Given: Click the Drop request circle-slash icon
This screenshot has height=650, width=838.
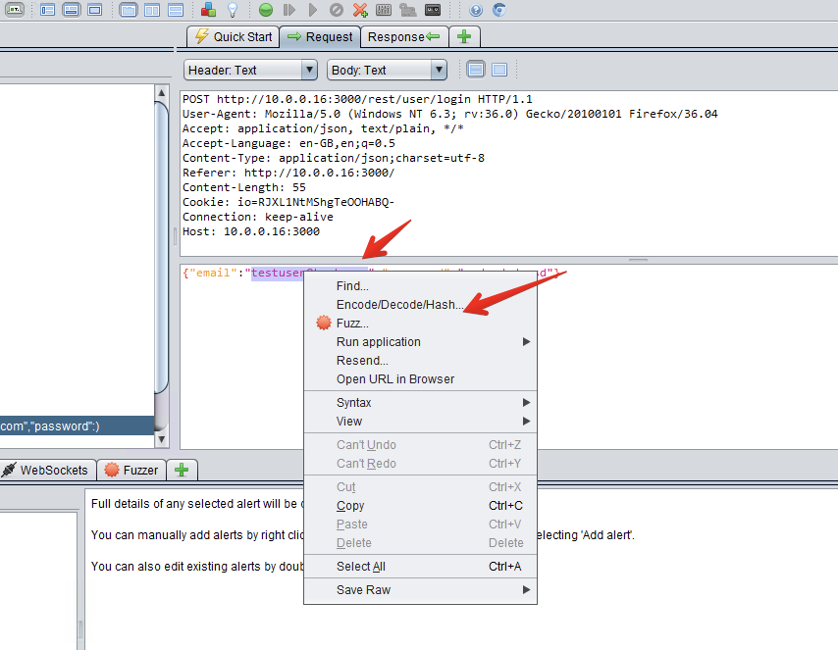Looking at the screenshot, I should pyautogui.click(x=337, y=10).
